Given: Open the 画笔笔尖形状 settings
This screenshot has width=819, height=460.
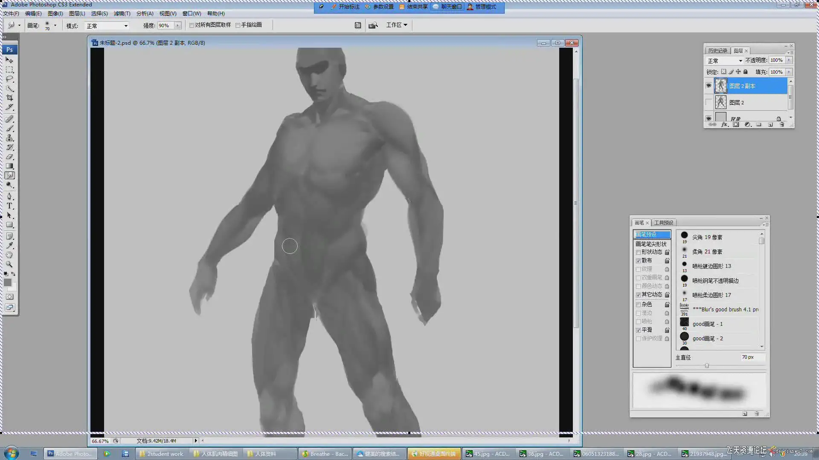Looking at the screenshot, I should pos(651,244).
